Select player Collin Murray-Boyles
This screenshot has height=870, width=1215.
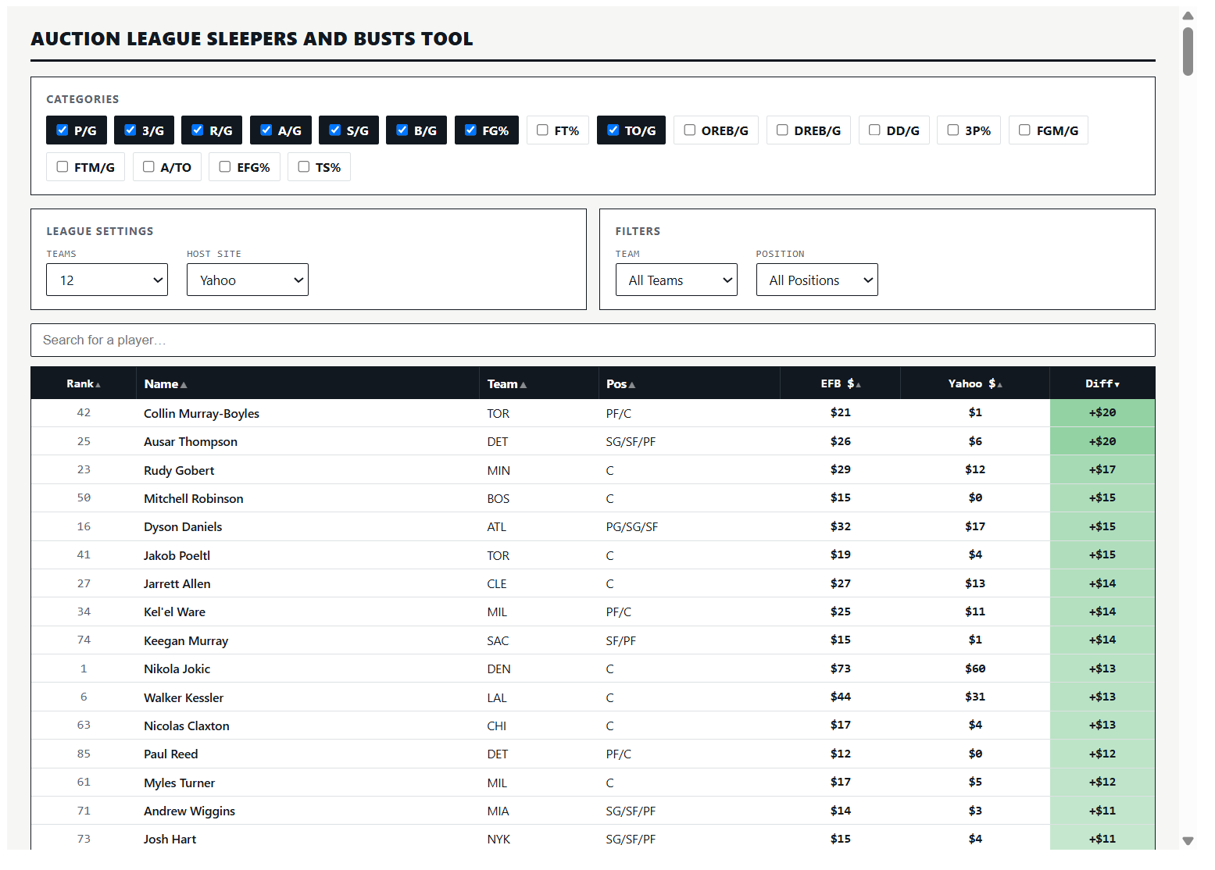point(202,413)
